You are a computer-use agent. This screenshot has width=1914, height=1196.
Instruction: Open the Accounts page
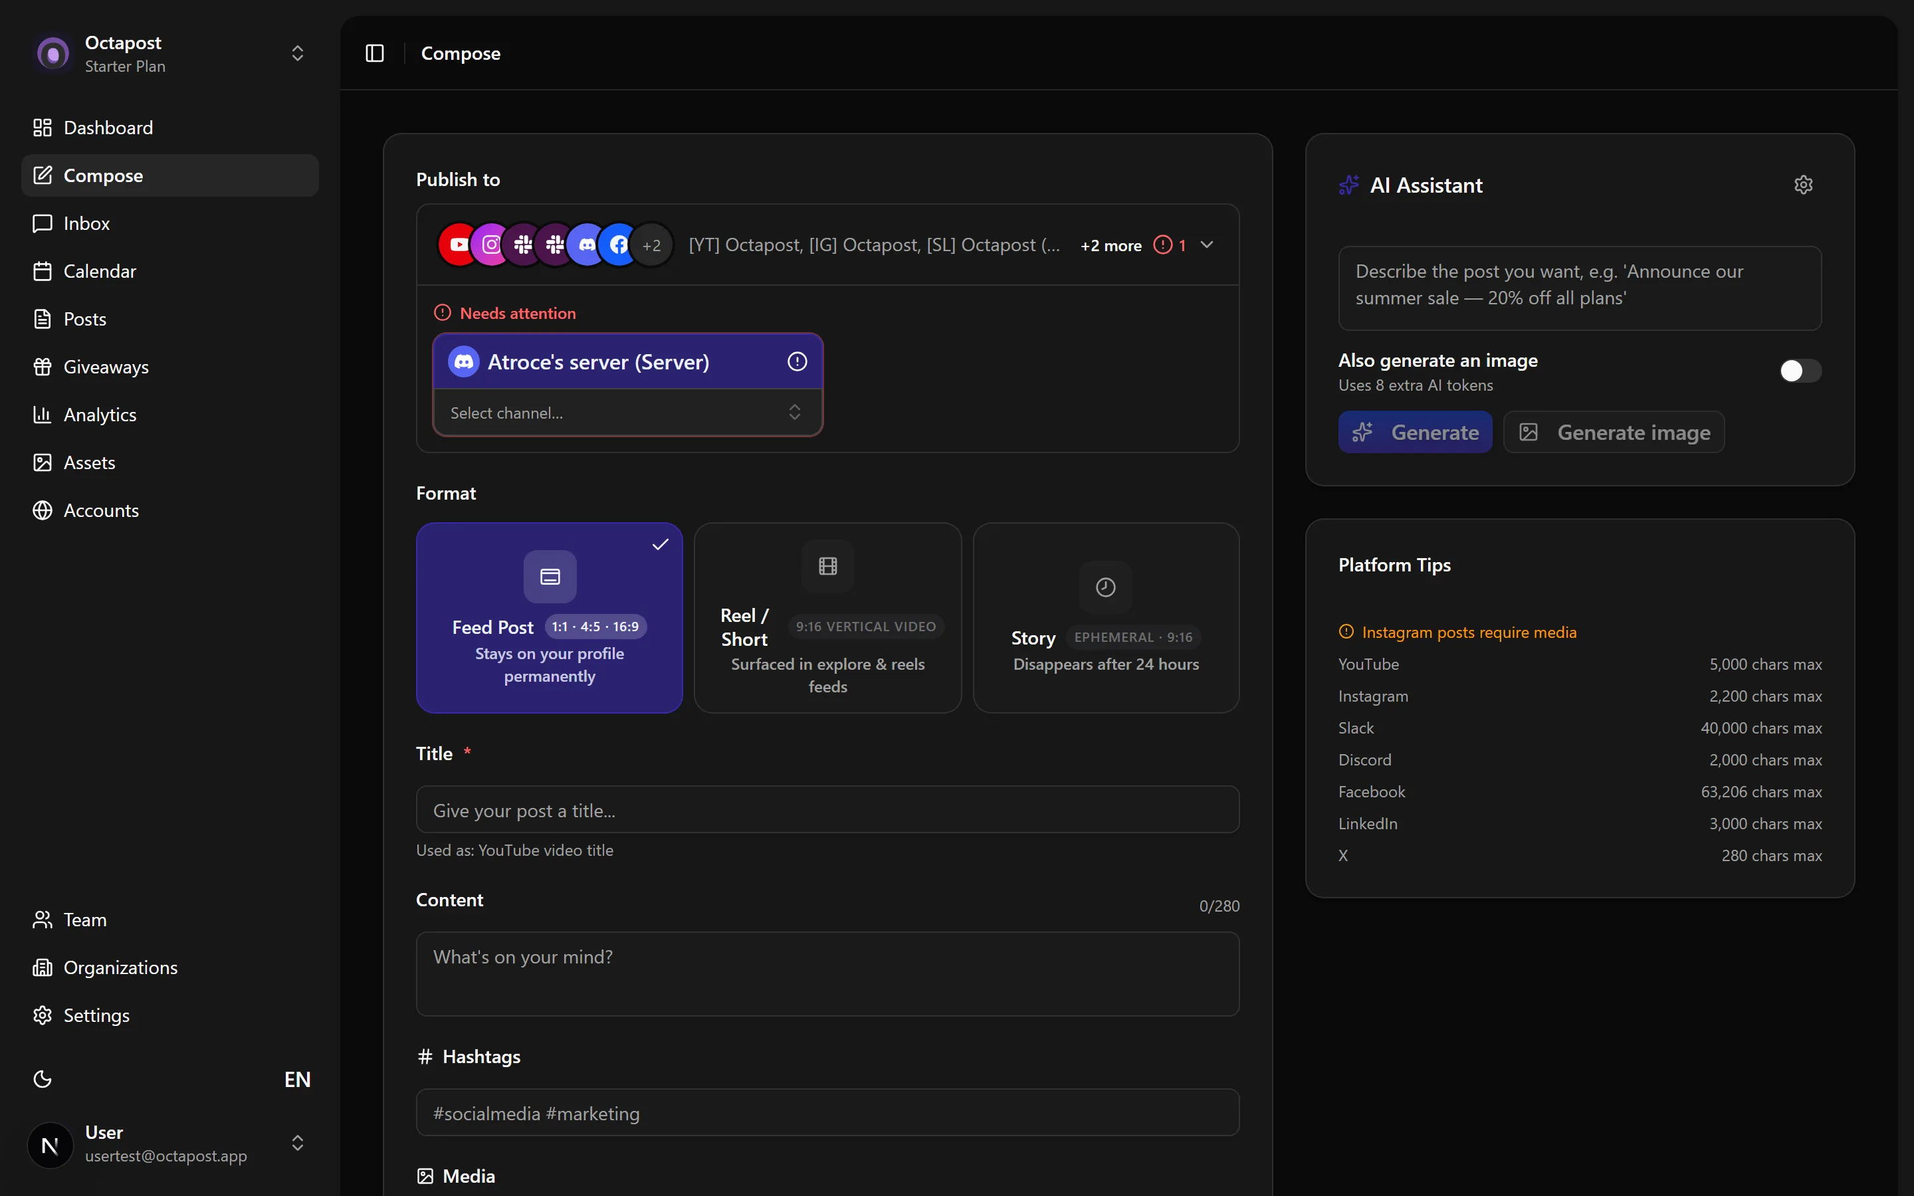(170, 510)
